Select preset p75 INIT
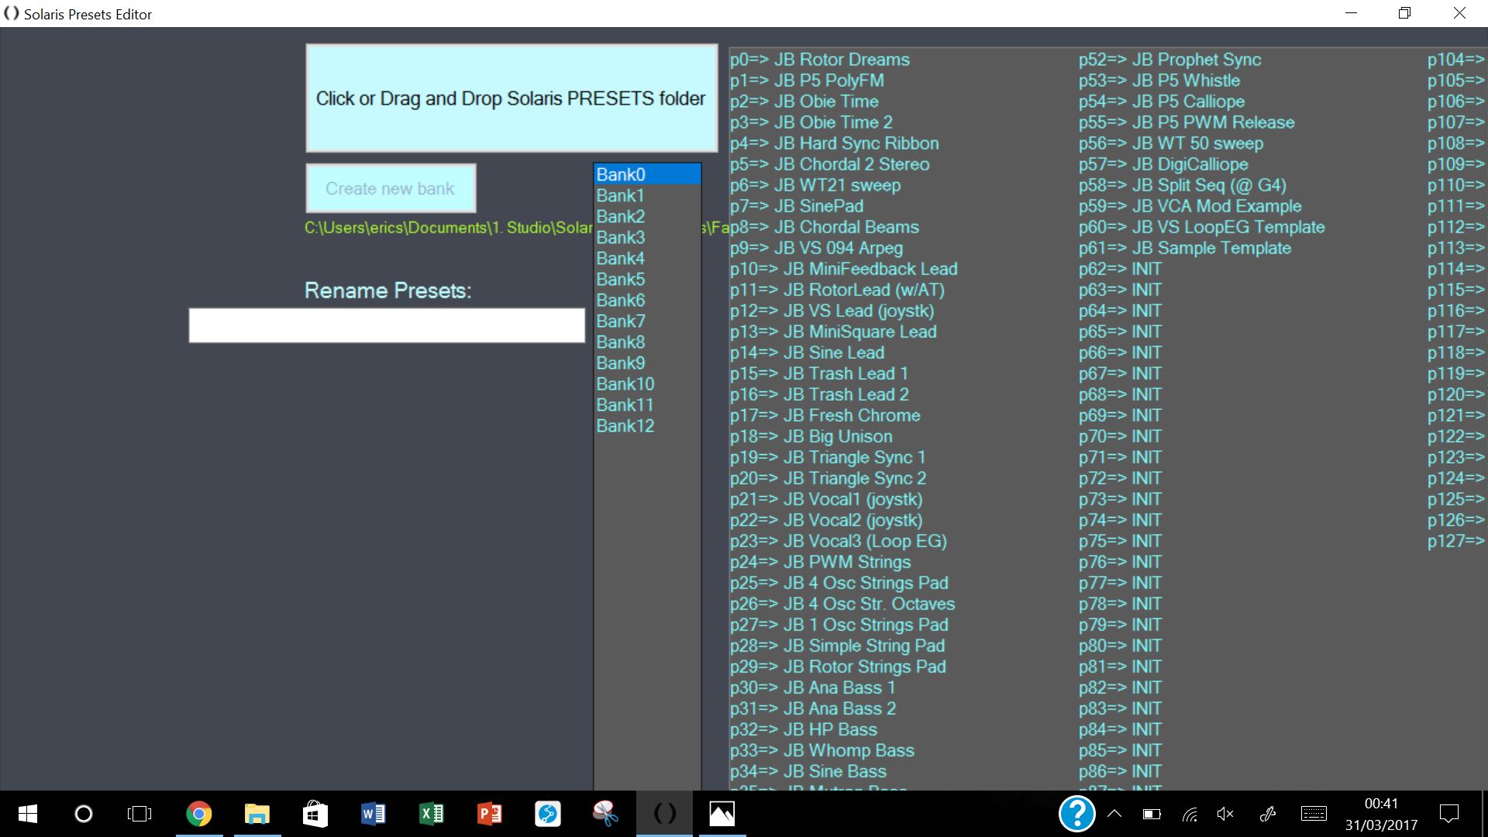This screenshot has width=1488, height=837. coord(1121,541)
